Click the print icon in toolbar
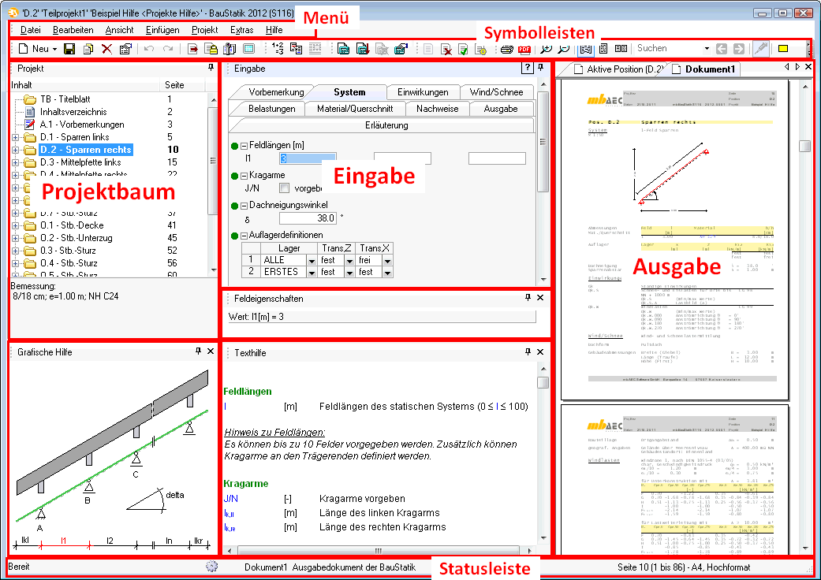 click(x=506, y=49)
